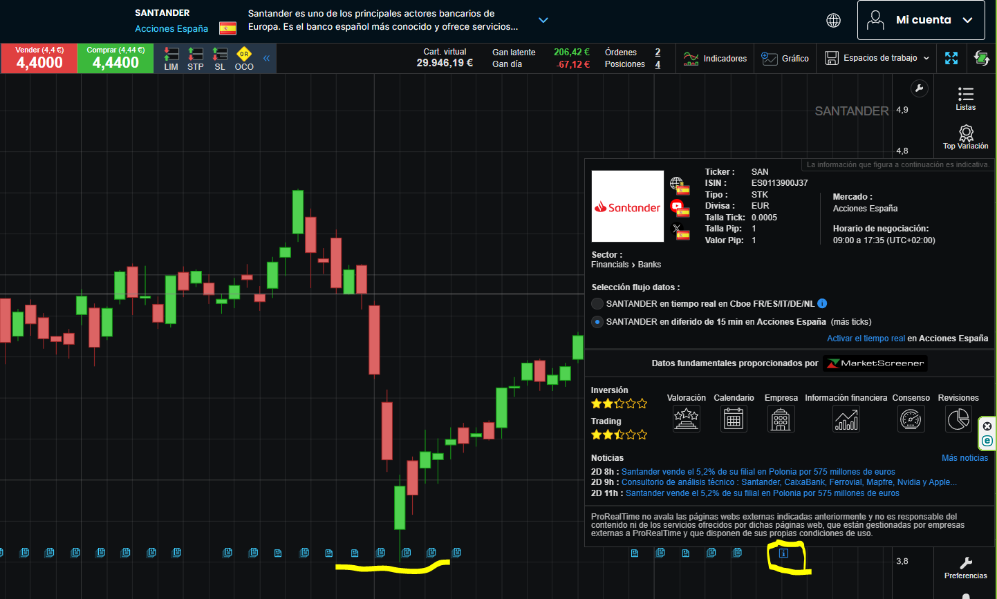This screenshot has height=599, width=997.
Task: Open Información financiera icon
Action: (846, 419)
